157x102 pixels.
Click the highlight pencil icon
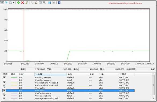(27, 3)
